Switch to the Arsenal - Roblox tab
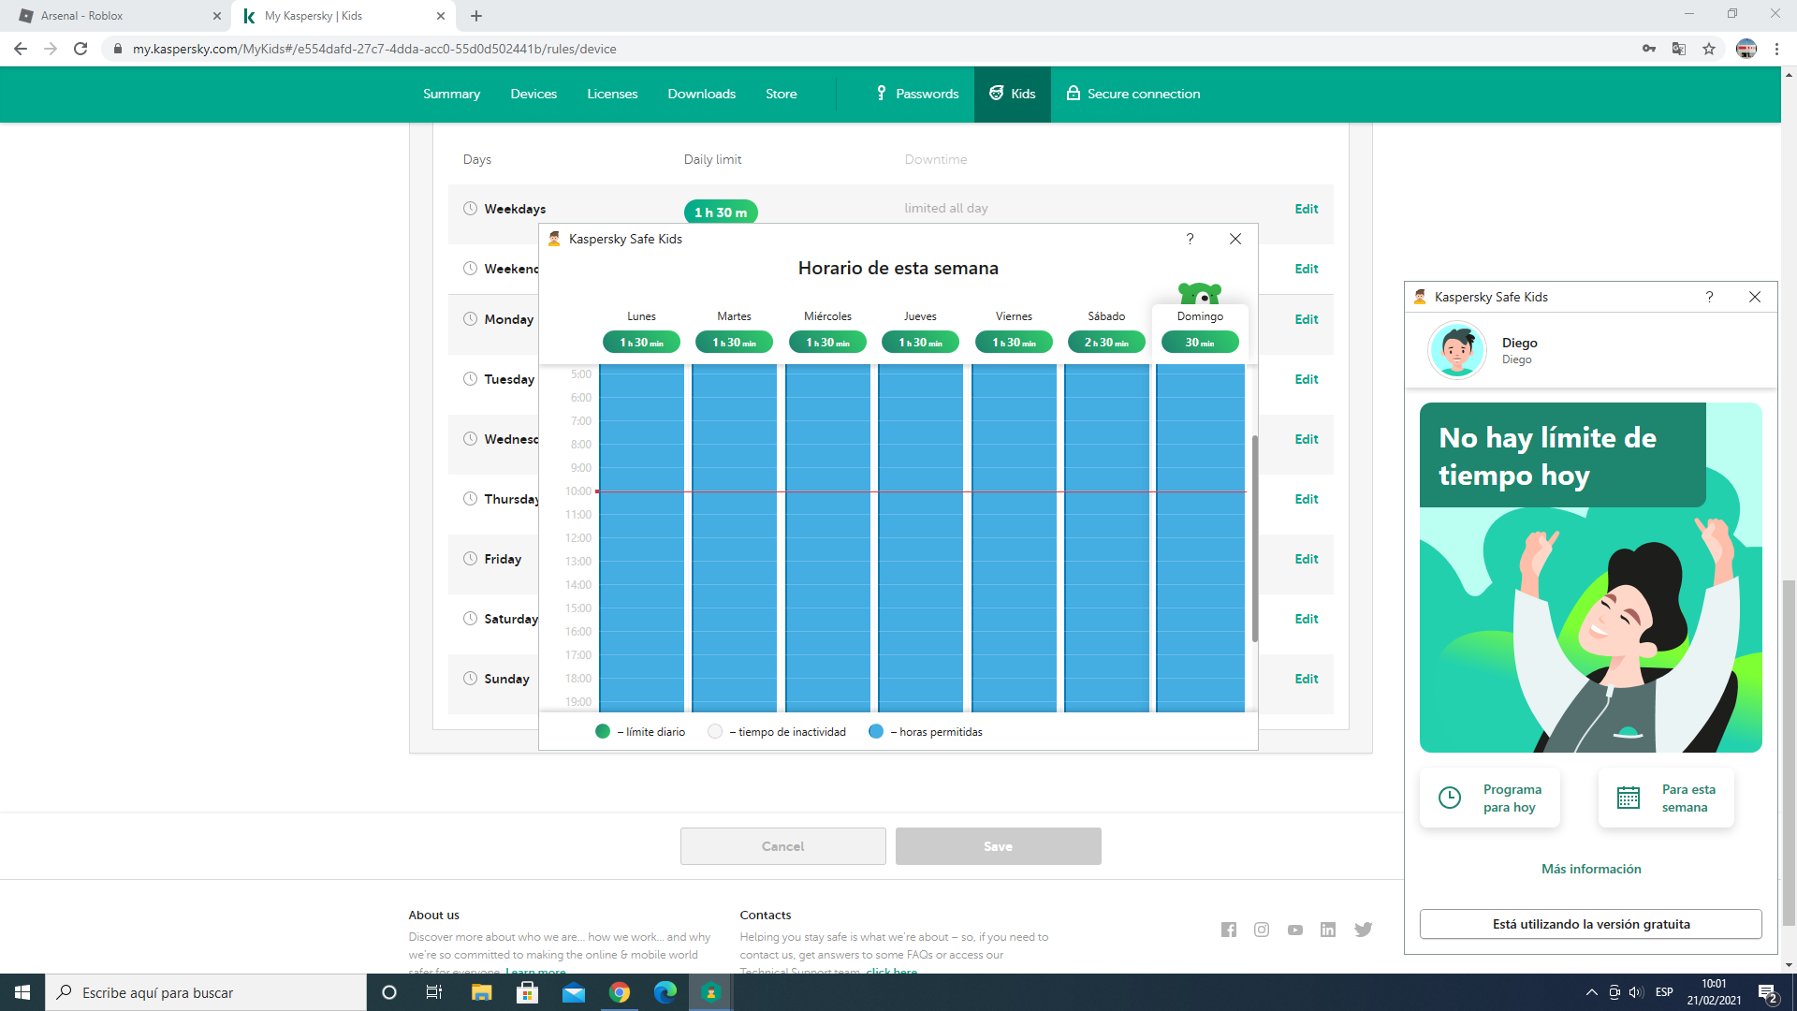1797x1011 pixels. 82,16
